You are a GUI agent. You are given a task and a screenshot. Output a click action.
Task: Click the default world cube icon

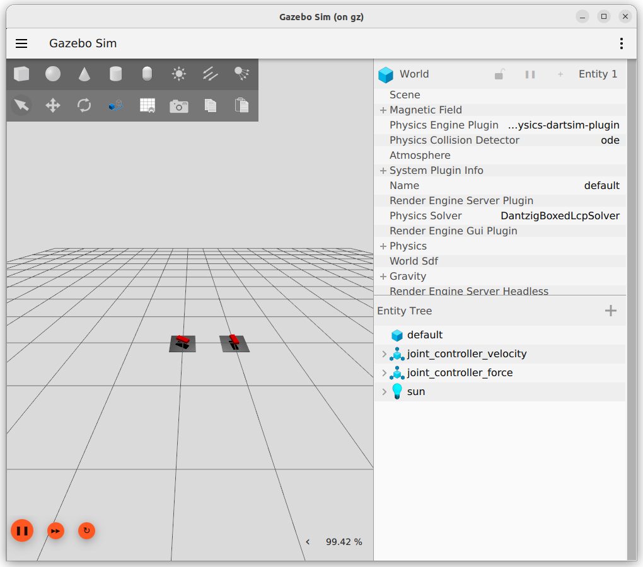(x=397, y=335)
